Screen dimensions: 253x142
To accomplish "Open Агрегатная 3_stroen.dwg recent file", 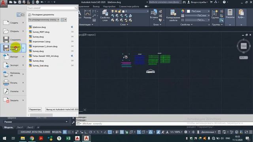I will point(45,47).
